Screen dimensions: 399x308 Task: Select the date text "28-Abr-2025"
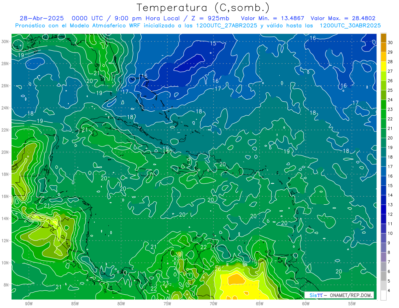point(42,19)
